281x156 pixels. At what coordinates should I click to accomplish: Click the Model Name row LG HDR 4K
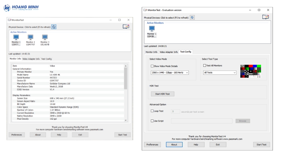68,75
